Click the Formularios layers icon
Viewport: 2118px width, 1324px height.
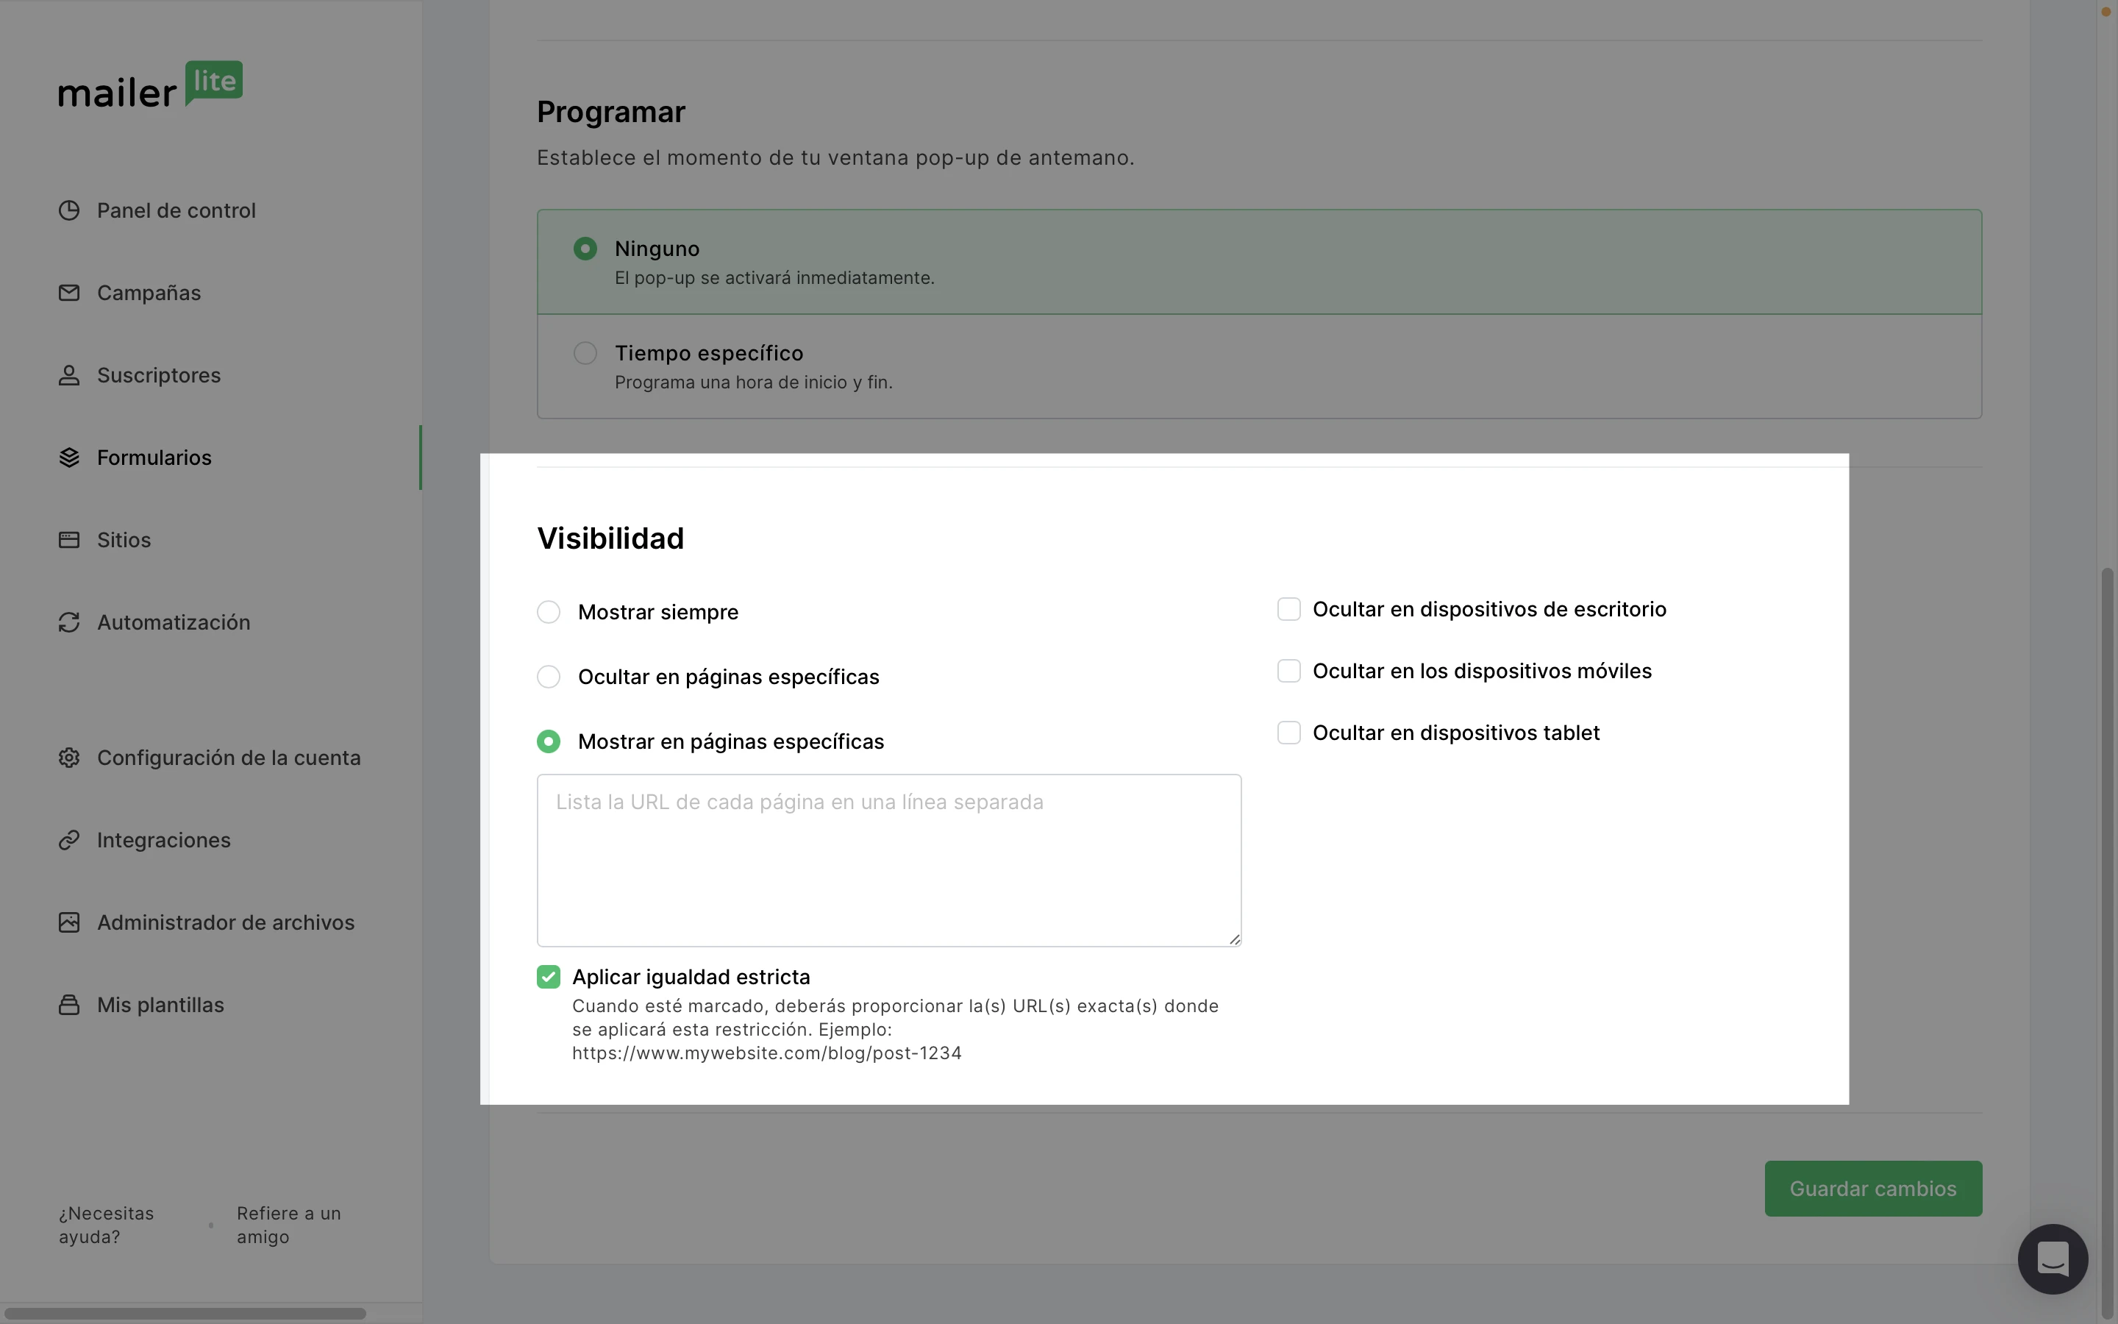tap(69, 457)
